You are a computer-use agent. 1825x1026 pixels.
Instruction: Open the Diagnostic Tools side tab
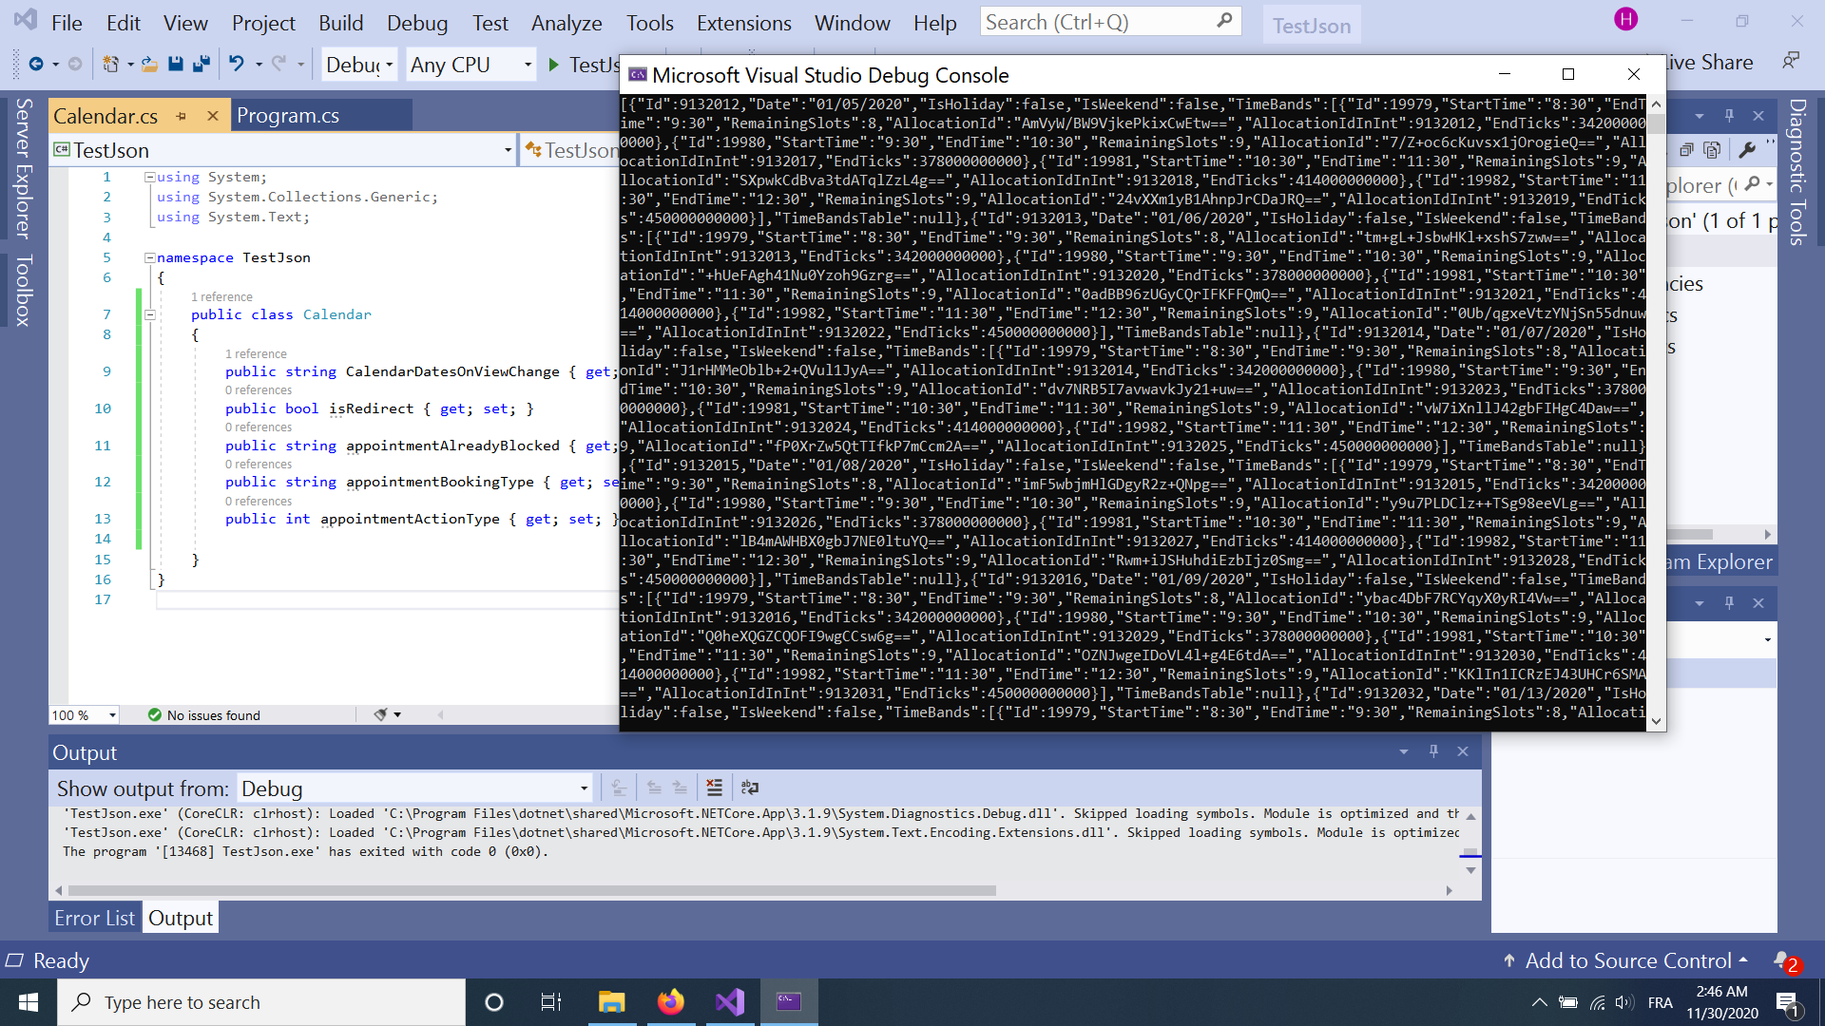click(x=1797, y=172)
